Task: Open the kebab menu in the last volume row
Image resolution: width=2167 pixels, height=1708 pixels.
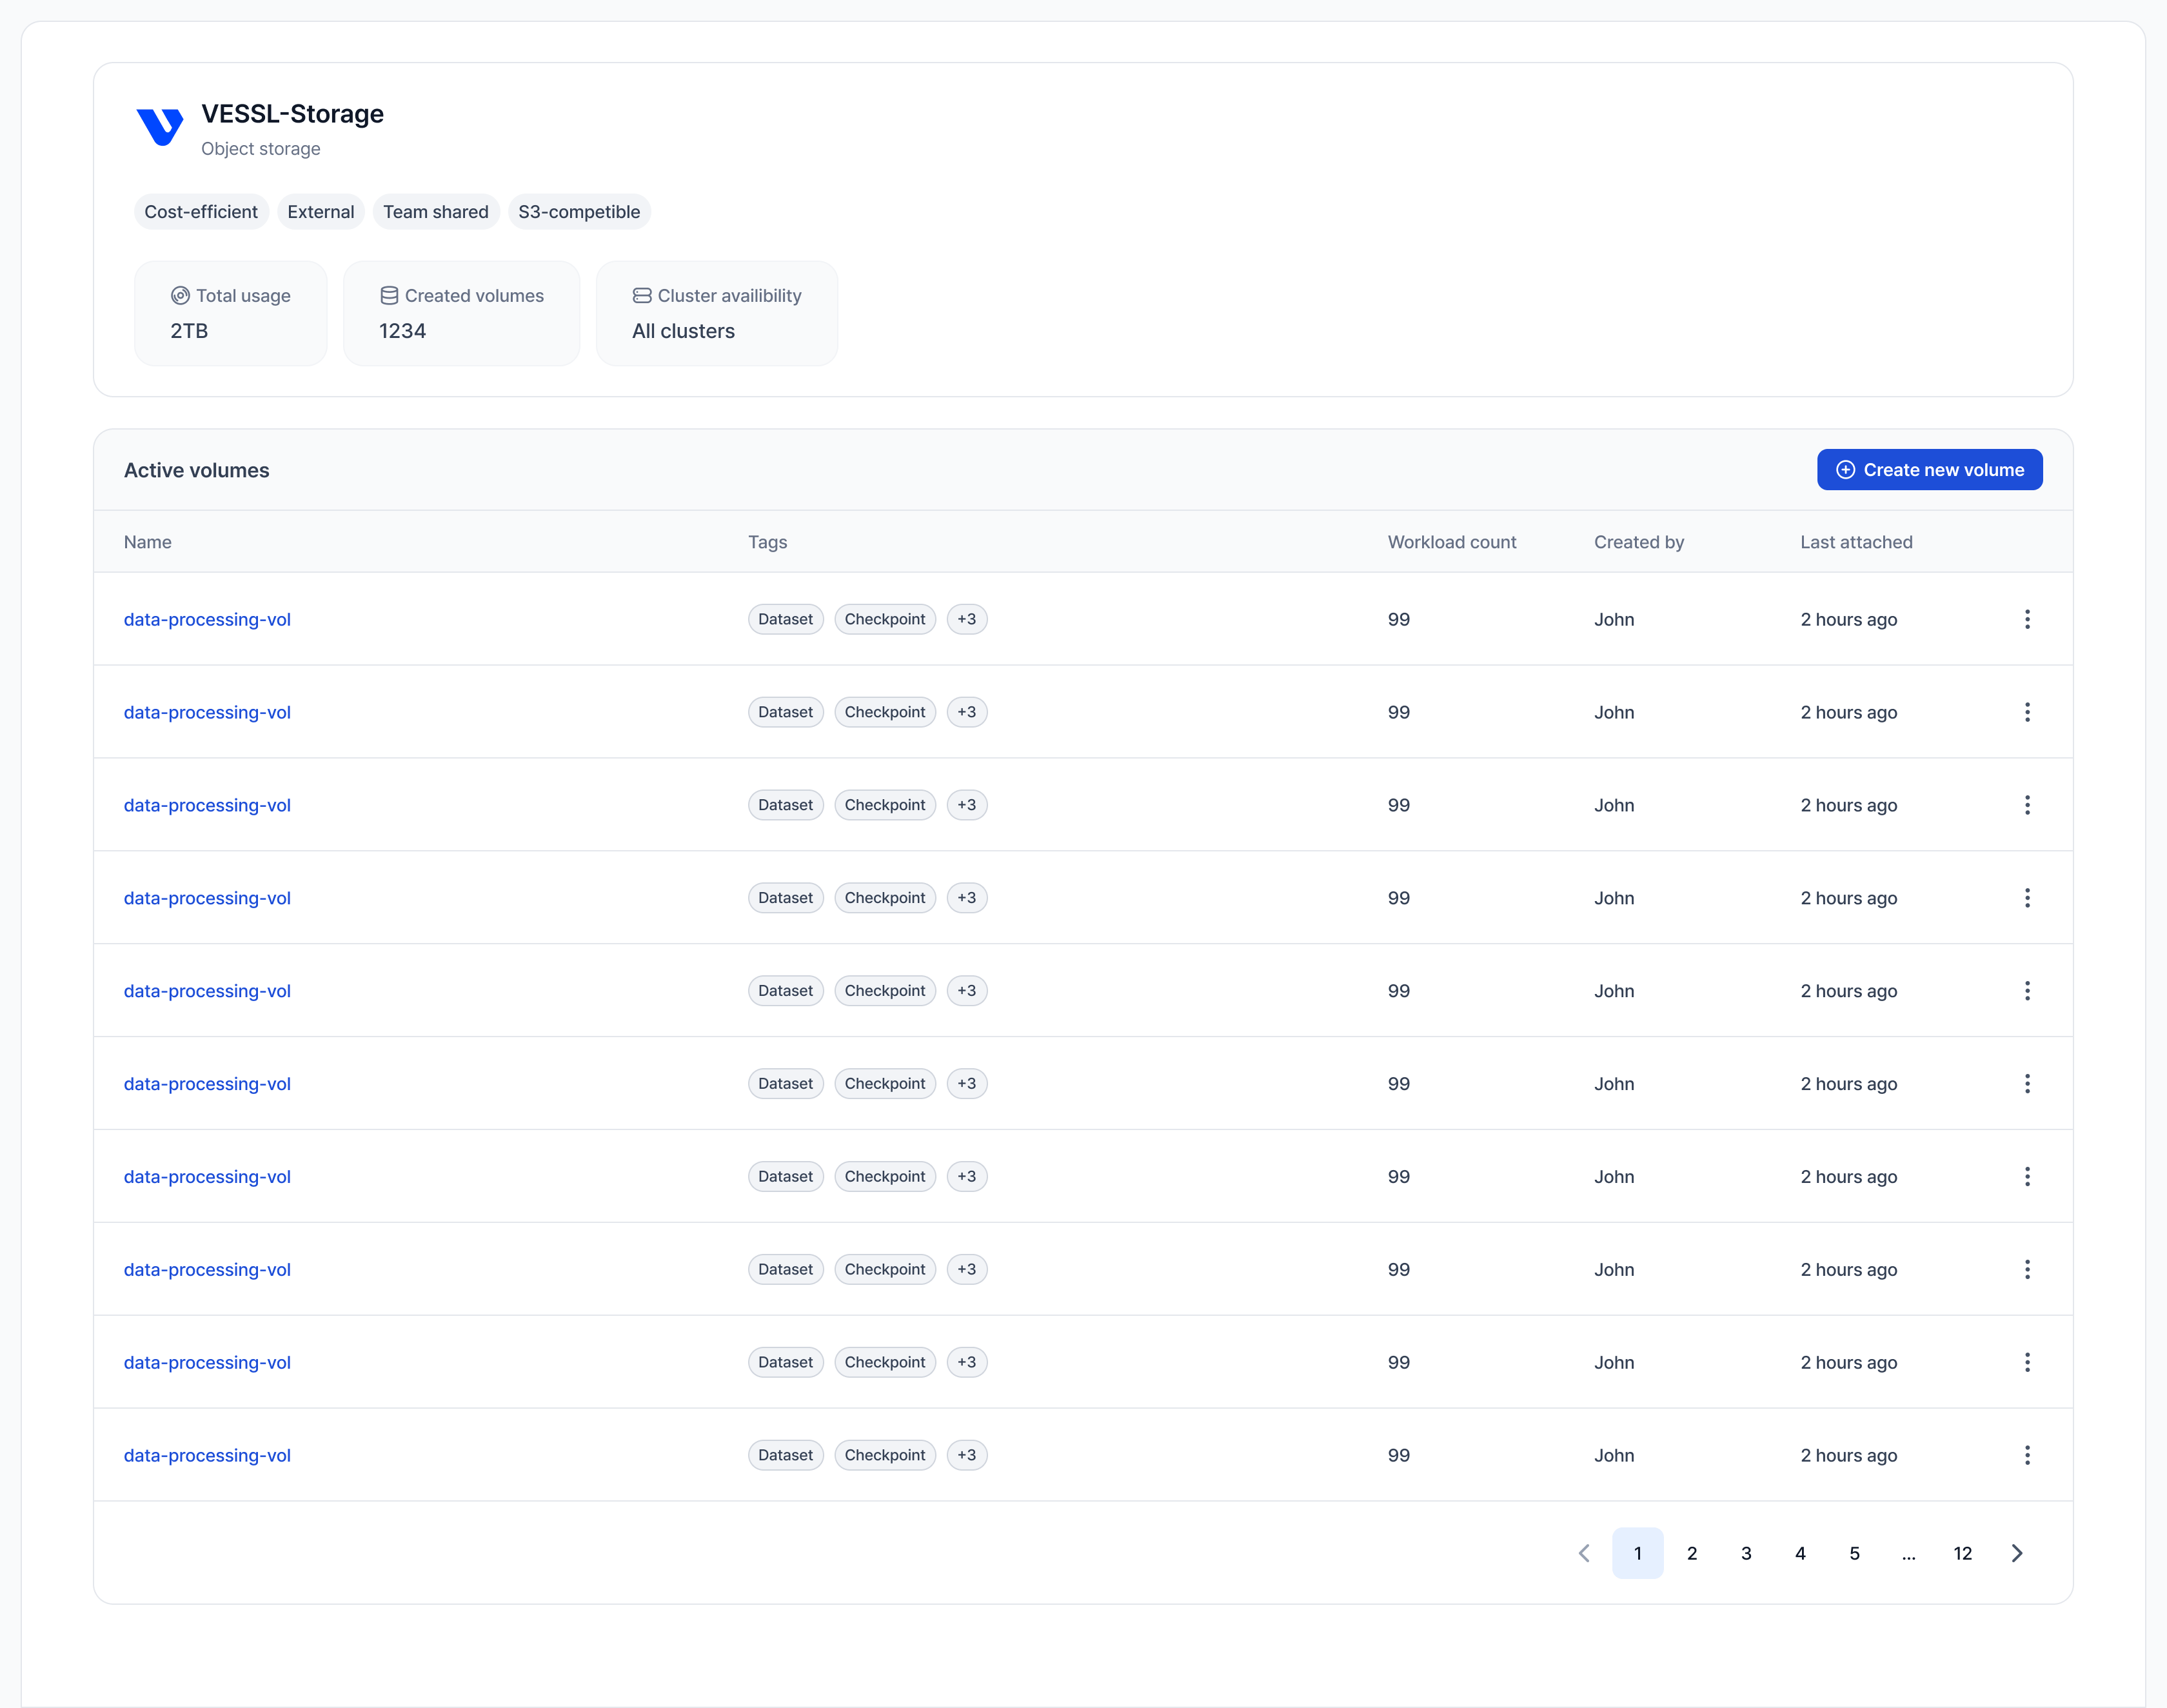Action: 2027,1456
